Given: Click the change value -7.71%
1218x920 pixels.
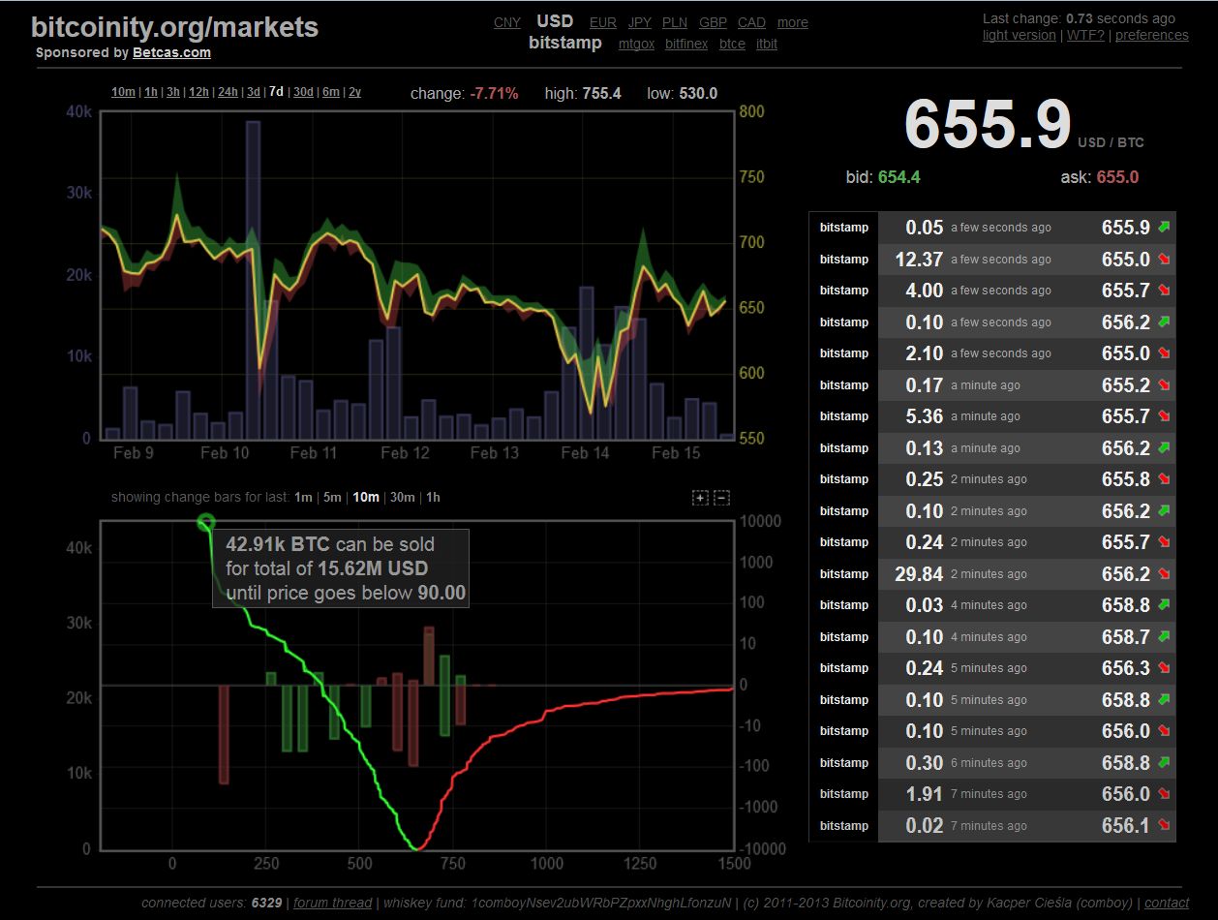Looking at the screenshot, I should (494, 93).
